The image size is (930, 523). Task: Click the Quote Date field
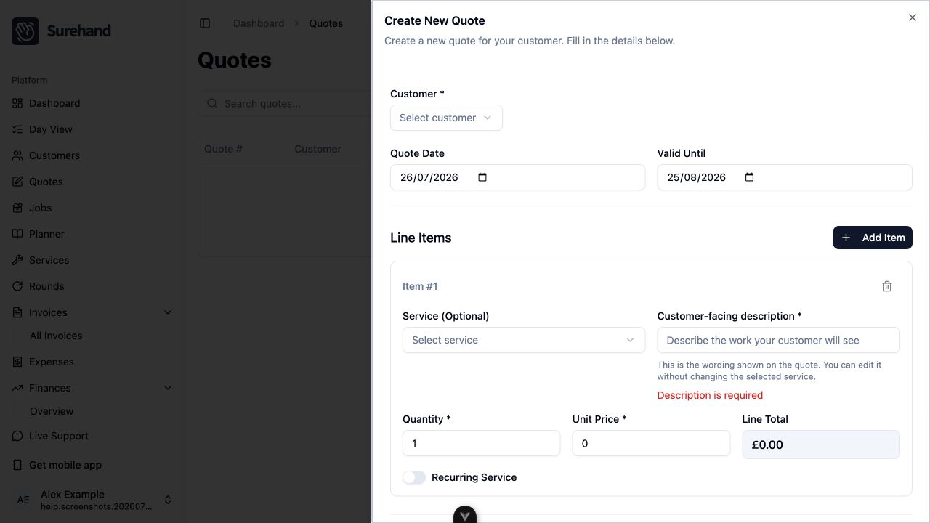517,177
